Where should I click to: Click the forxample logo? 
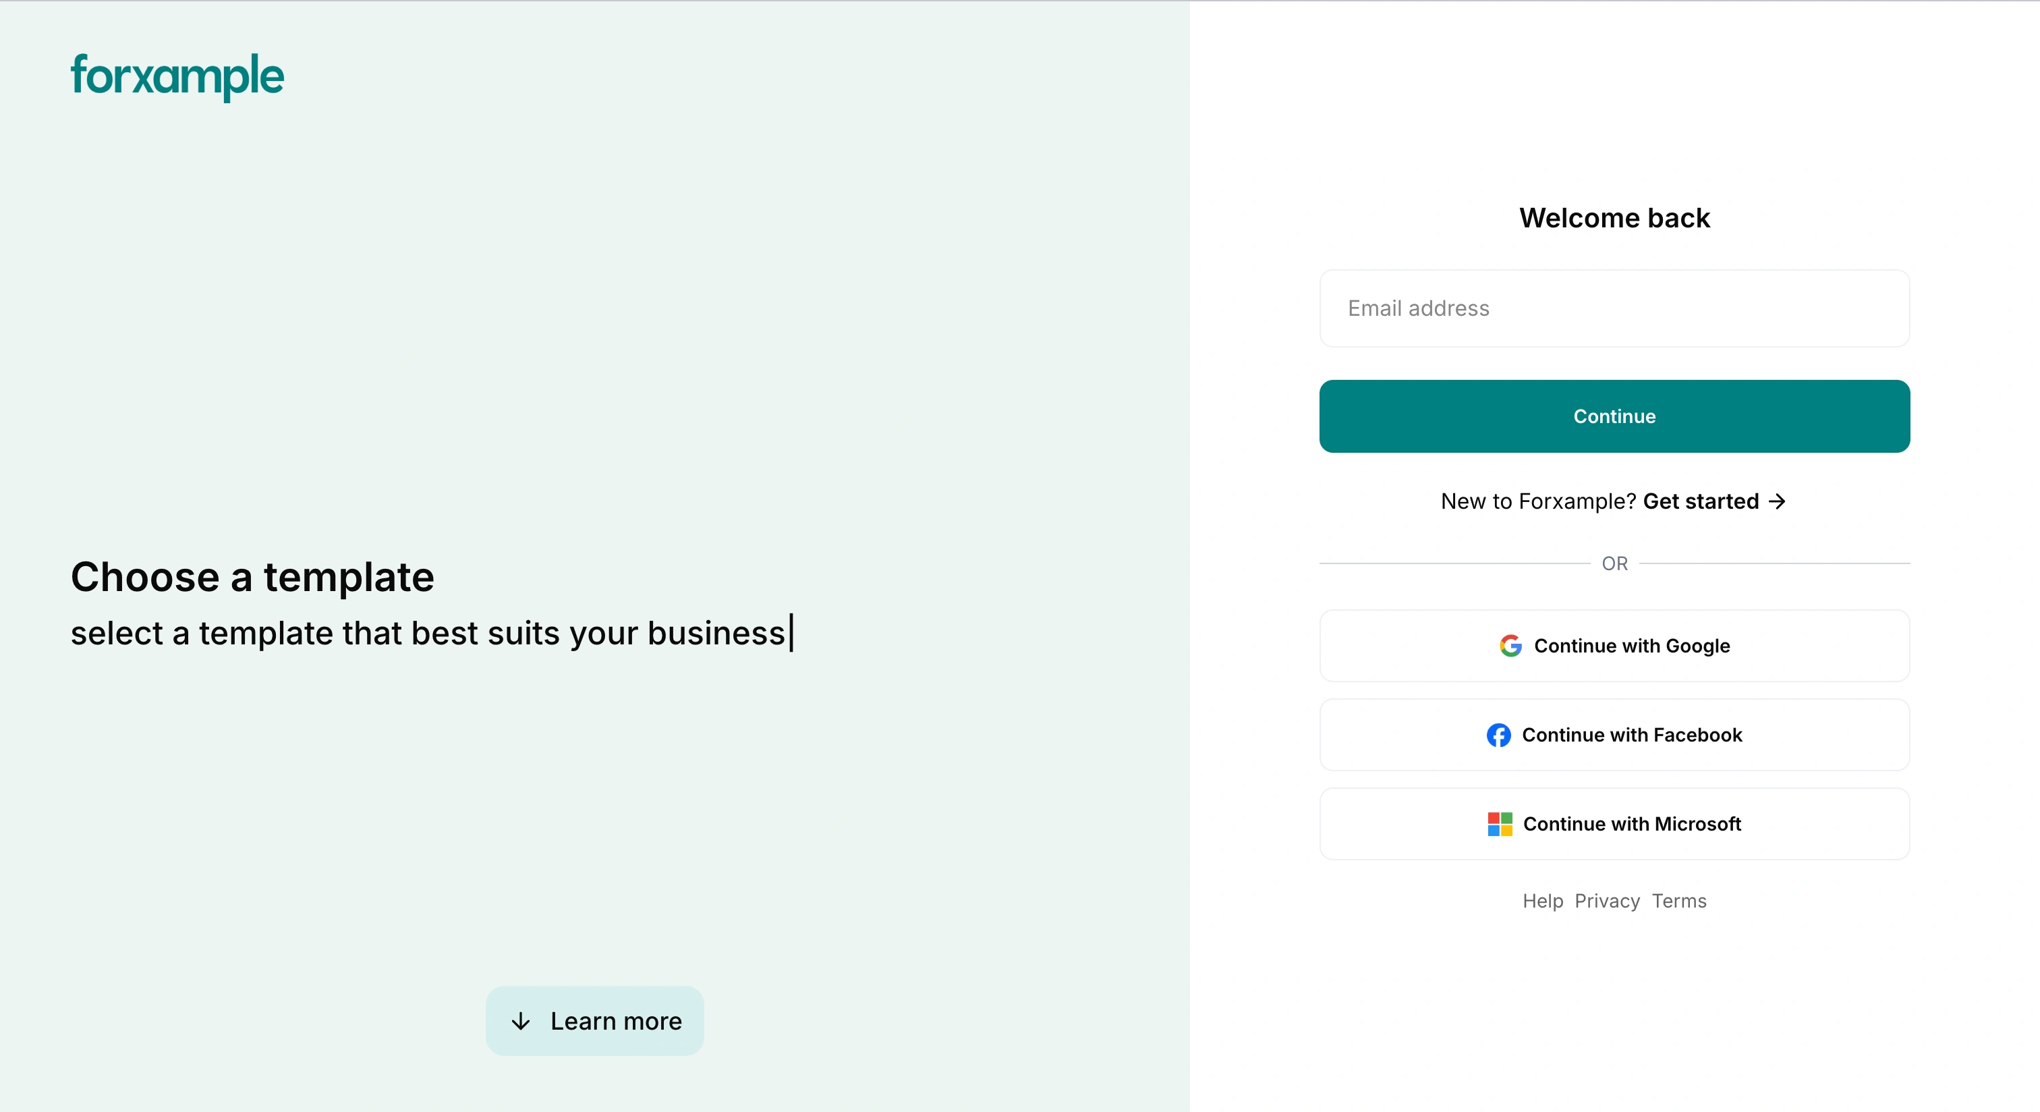pyautogui.click(x=177, y=76)
